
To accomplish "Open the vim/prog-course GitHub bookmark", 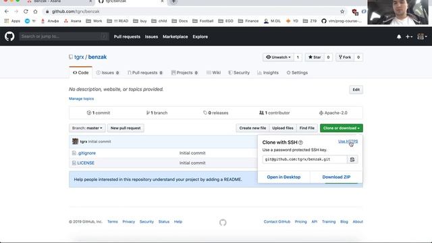I will [x=342, y=21].
